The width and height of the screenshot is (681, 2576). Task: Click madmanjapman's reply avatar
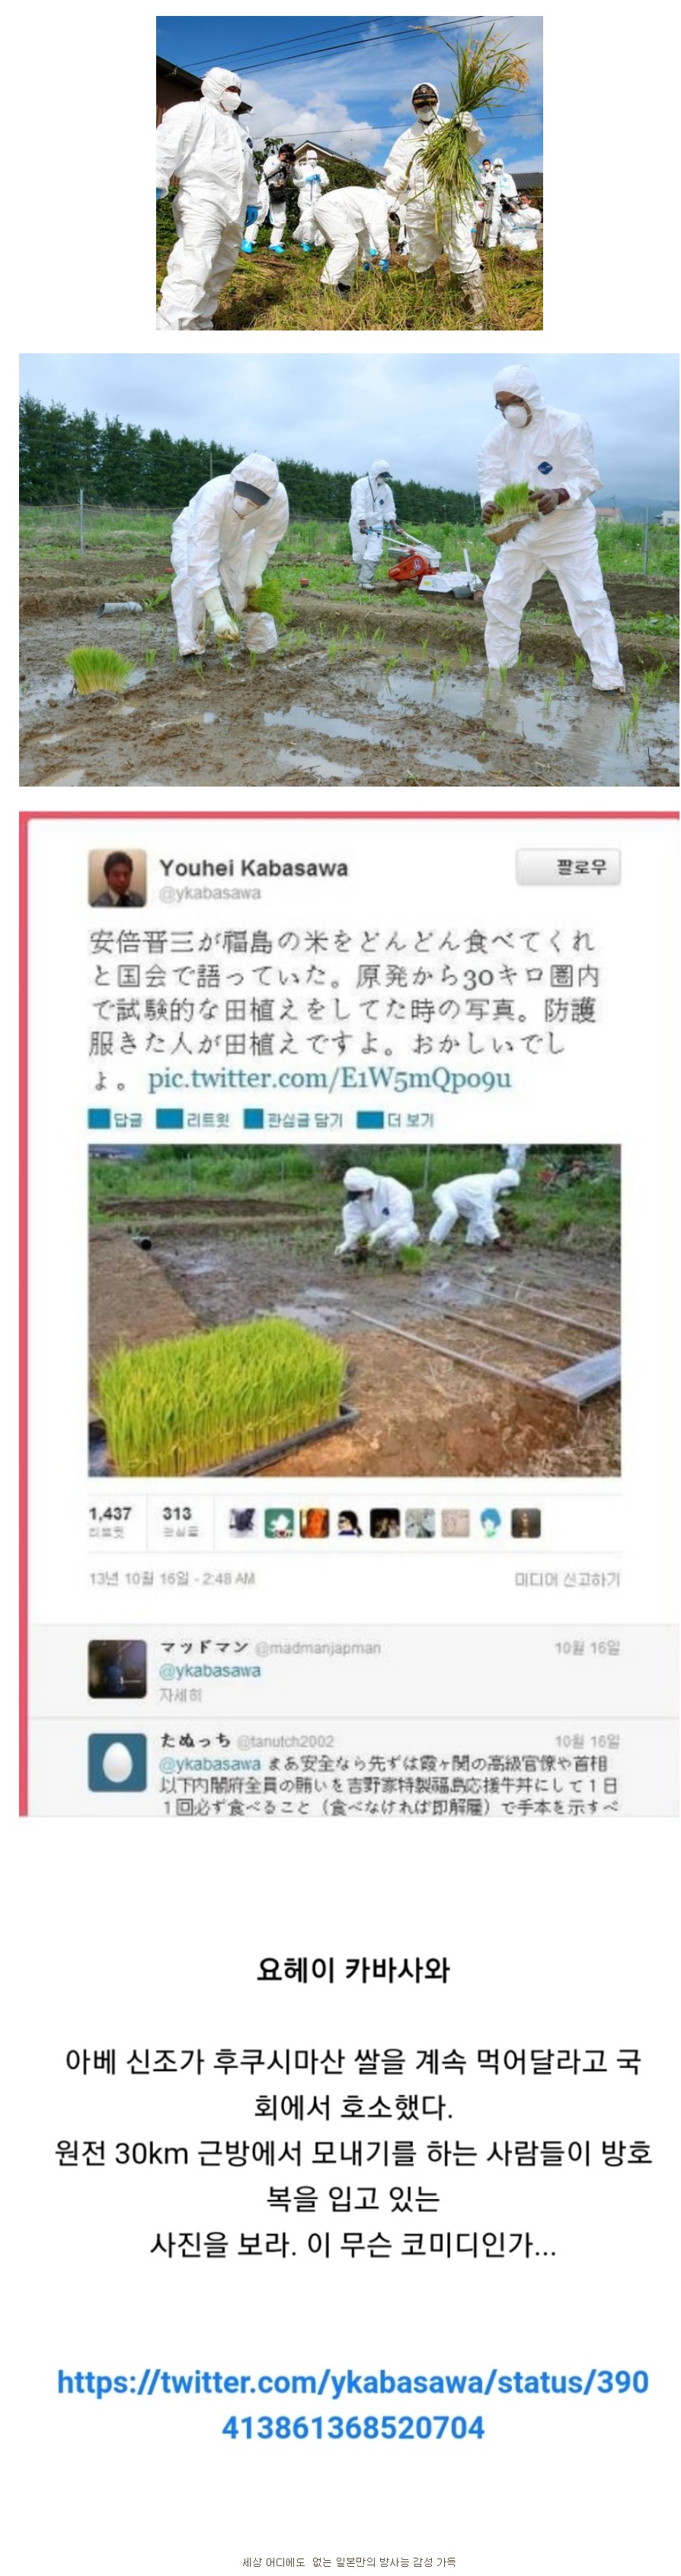pyautogui.click(x=117, y=1668)
